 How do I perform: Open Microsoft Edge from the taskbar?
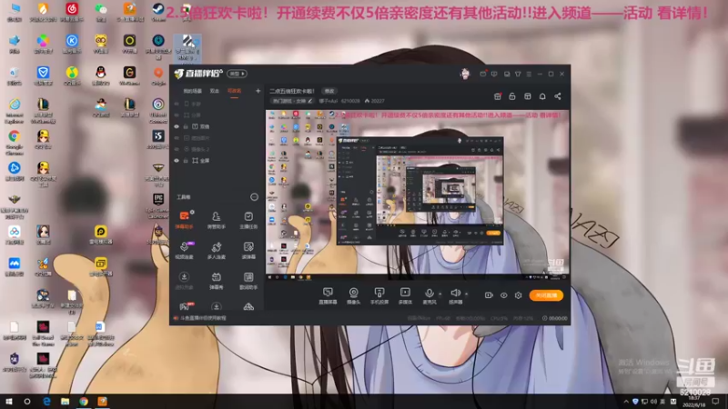[x=47, y=402]
